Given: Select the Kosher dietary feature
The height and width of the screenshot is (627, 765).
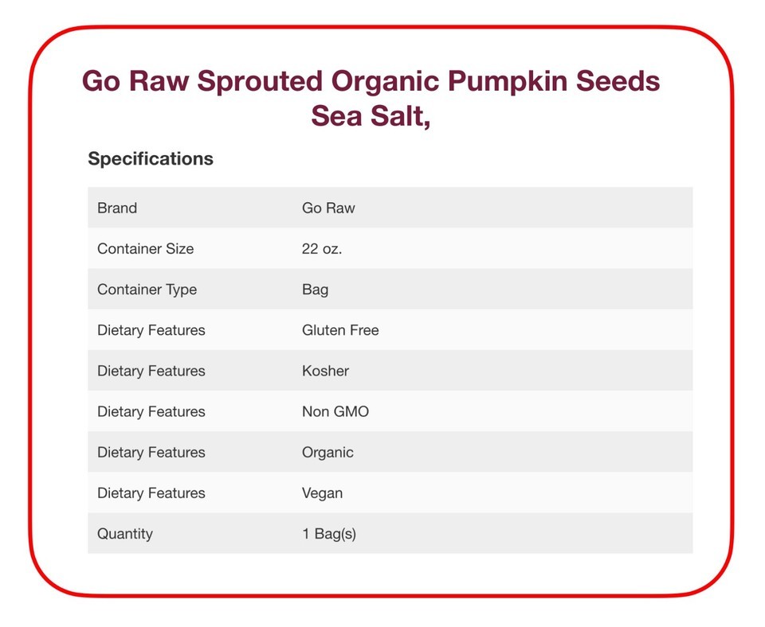Looking at the screenshot, I should [325, 372].
